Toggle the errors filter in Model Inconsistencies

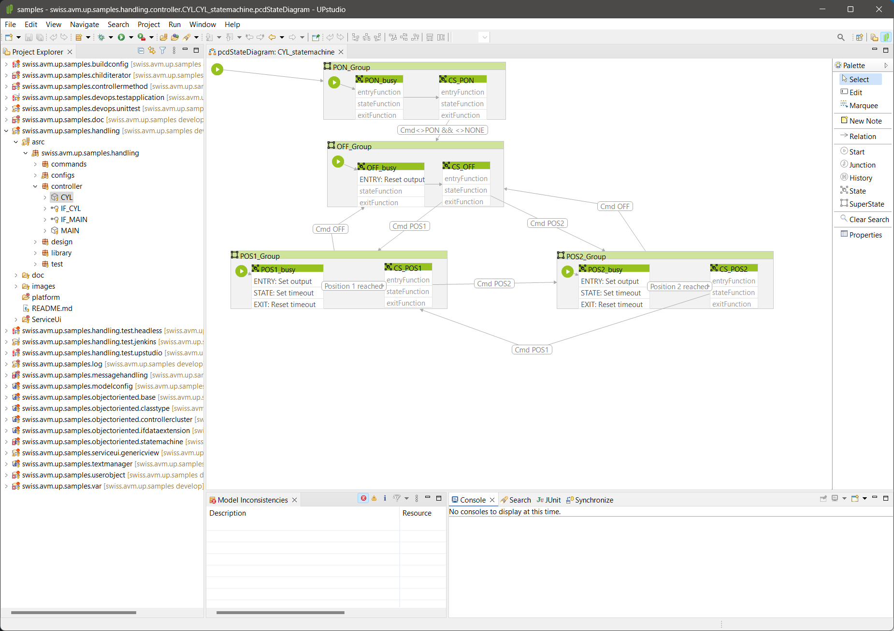(363, 498)
